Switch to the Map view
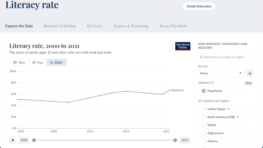Image resolution: width=263 pixels, height=148 pixels. (37, 62)
